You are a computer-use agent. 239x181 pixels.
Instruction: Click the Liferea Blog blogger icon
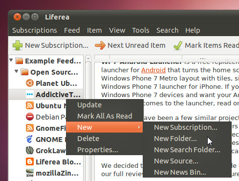tap(30, 161)
